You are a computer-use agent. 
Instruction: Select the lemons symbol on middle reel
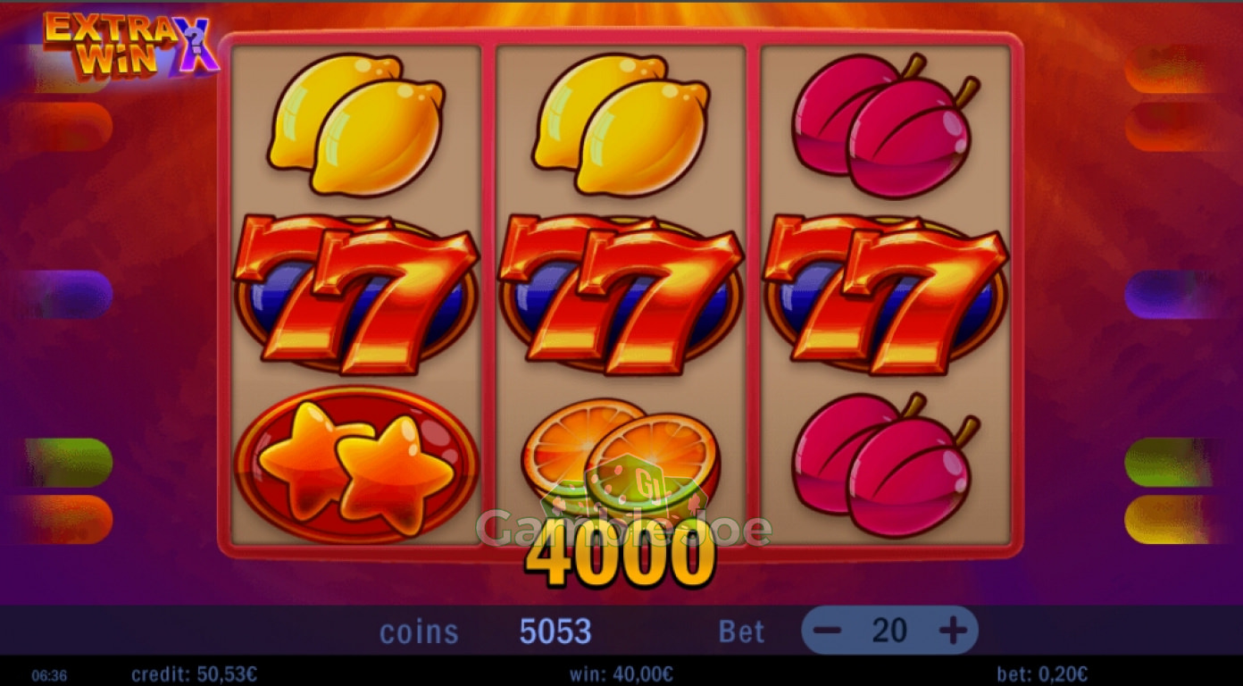(x=621, y=124)
